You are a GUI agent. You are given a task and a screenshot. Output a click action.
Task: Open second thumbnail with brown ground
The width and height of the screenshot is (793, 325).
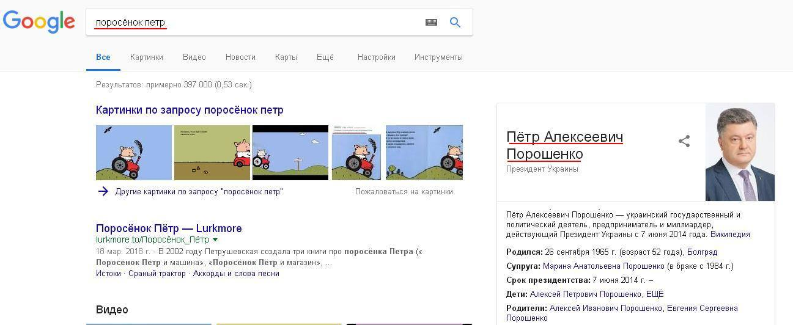212,153
